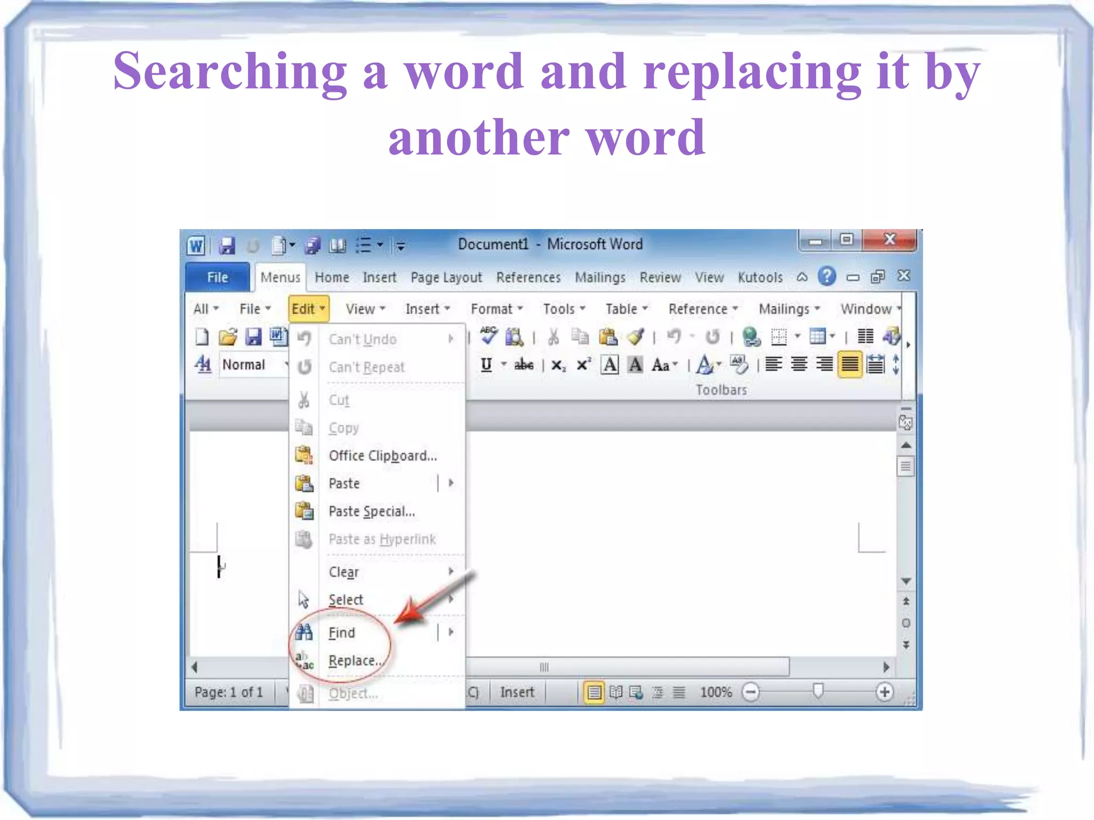Switch to the Page Layout tab
Screen dimensions: 1094x820
[446, 278]
